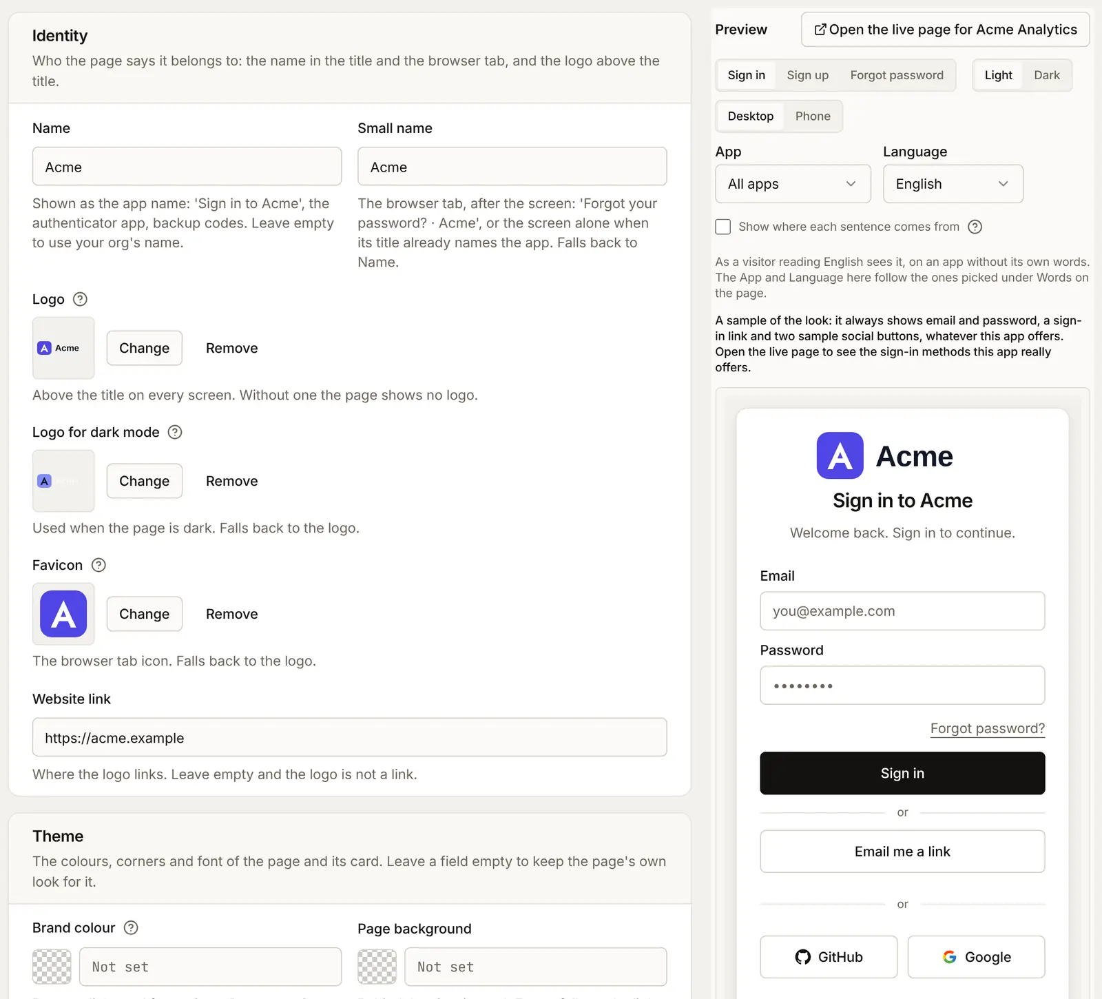The image size is (1102, 999).
Task: Select the Dark theme preview
Action: coord(1046,75)
